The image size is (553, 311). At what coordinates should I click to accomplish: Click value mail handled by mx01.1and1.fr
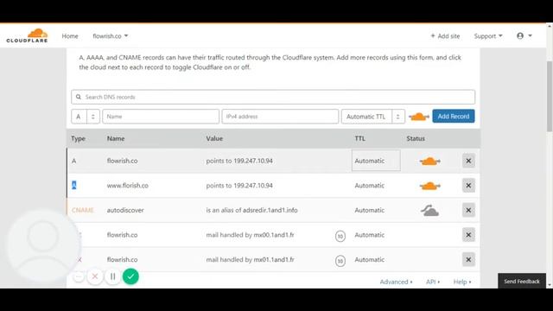250,259
